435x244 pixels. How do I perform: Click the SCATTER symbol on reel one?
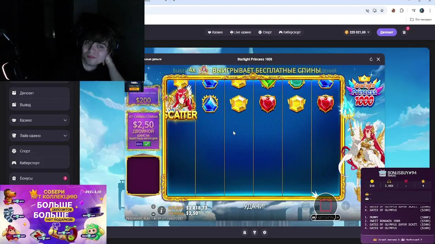point(180,103)
